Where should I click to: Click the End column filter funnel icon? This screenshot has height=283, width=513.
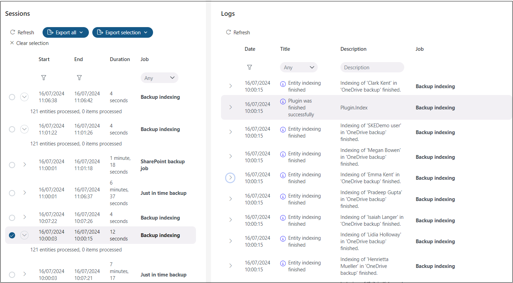point(79,78)
